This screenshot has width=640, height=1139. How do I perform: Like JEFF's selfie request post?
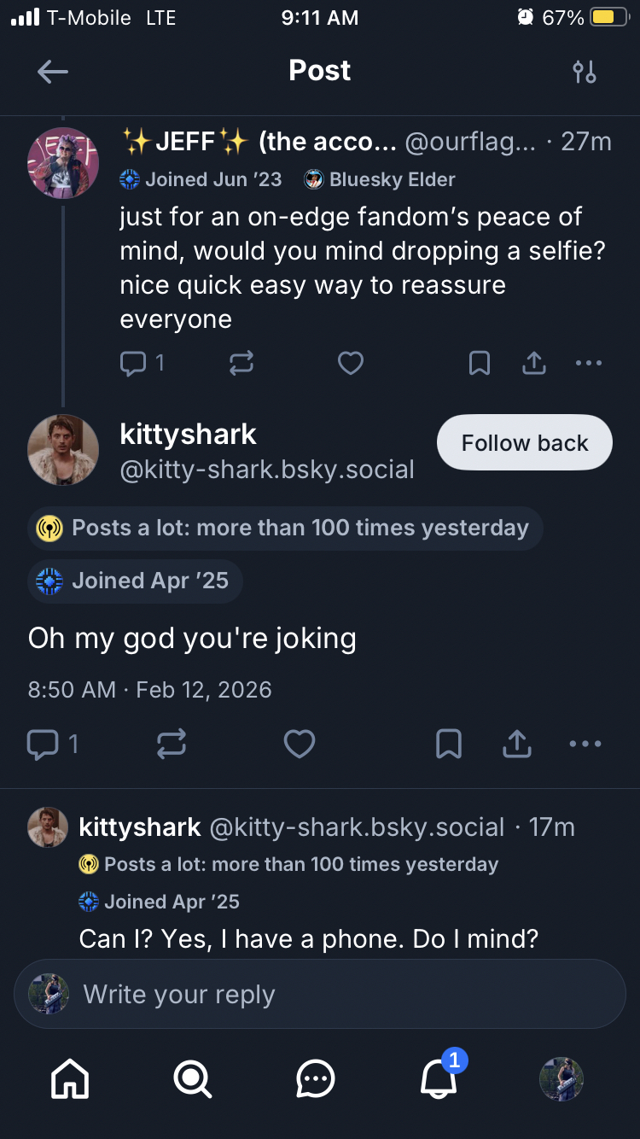tap(351, 364)
